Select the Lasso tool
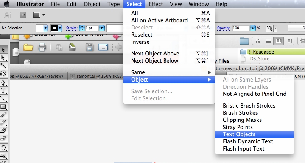Viewport: 305px width, 163px height. click(3, 73)
